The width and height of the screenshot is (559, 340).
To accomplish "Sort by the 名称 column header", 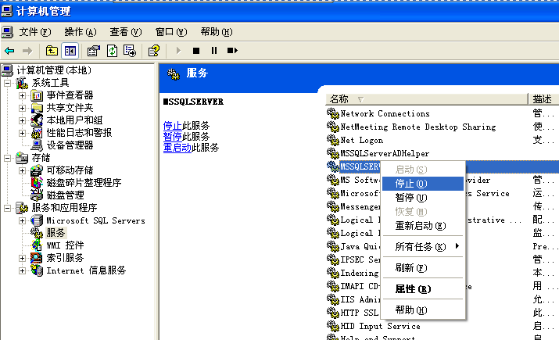I will click(426, 99).
